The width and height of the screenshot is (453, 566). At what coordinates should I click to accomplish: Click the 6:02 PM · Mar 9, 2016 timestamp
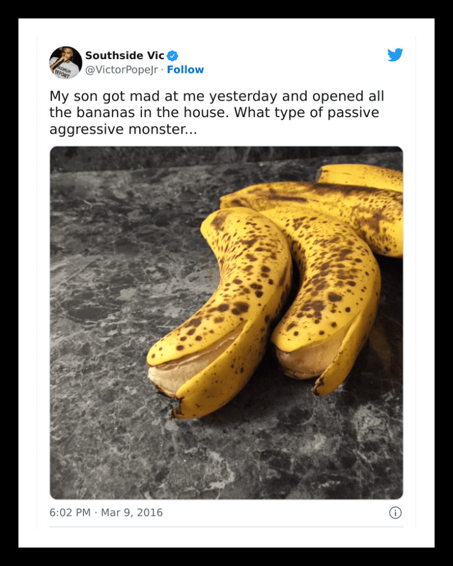tap(106, 512)
